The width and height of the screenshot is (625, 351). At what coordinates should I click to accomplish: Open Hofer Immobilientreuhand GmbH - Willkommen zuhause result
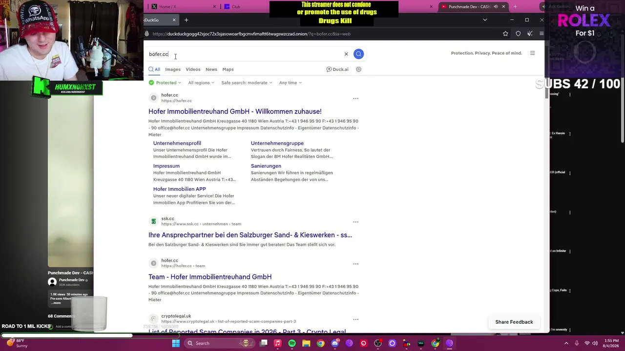[x=235, y=112]
